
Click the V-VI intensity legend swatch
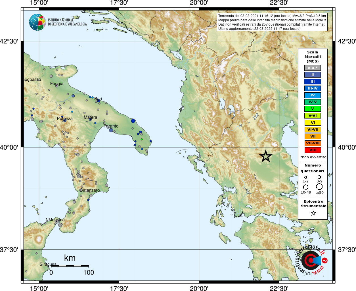pos(313,116)
